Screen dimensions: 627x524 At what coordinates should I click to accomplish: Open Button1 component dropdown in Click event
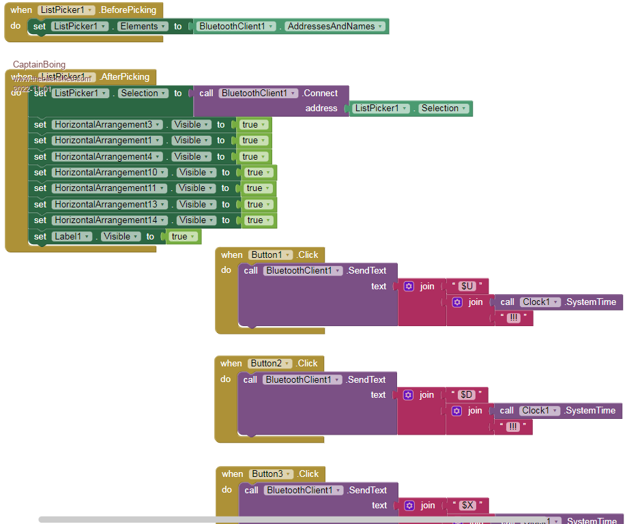[288, 255]
